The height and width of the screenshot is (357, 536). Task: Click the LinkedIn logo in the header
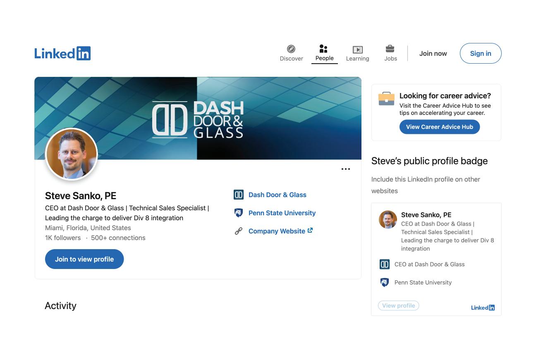(62, 53)
